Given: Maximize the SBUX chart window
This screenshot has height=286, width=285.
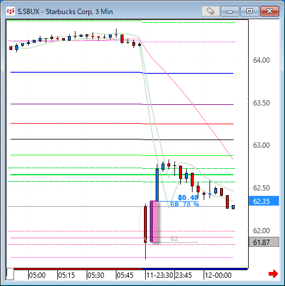Looking at the screenshot, I should [249, 11].
